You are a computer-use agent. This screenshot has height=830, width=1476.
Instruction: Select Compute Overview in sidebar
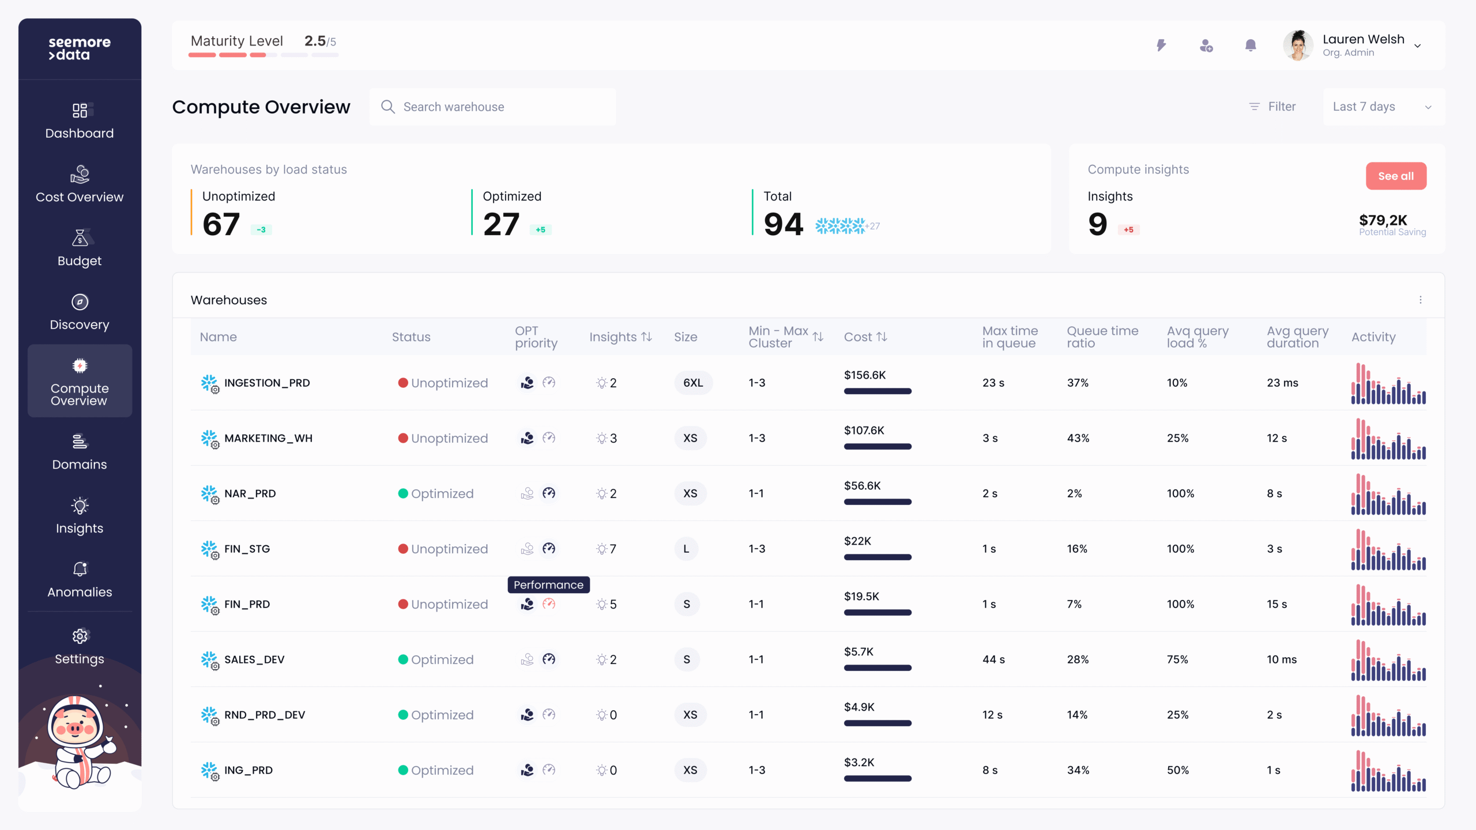click(80, 381)
